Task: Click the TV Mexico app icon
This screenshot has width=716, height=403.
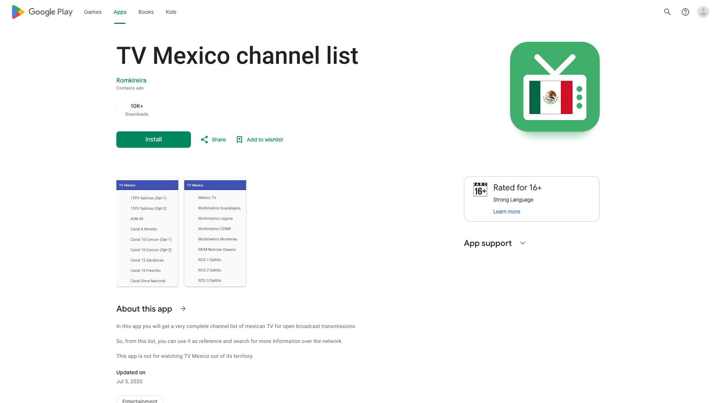Action: pyautogui.click(x=555, y=87)
